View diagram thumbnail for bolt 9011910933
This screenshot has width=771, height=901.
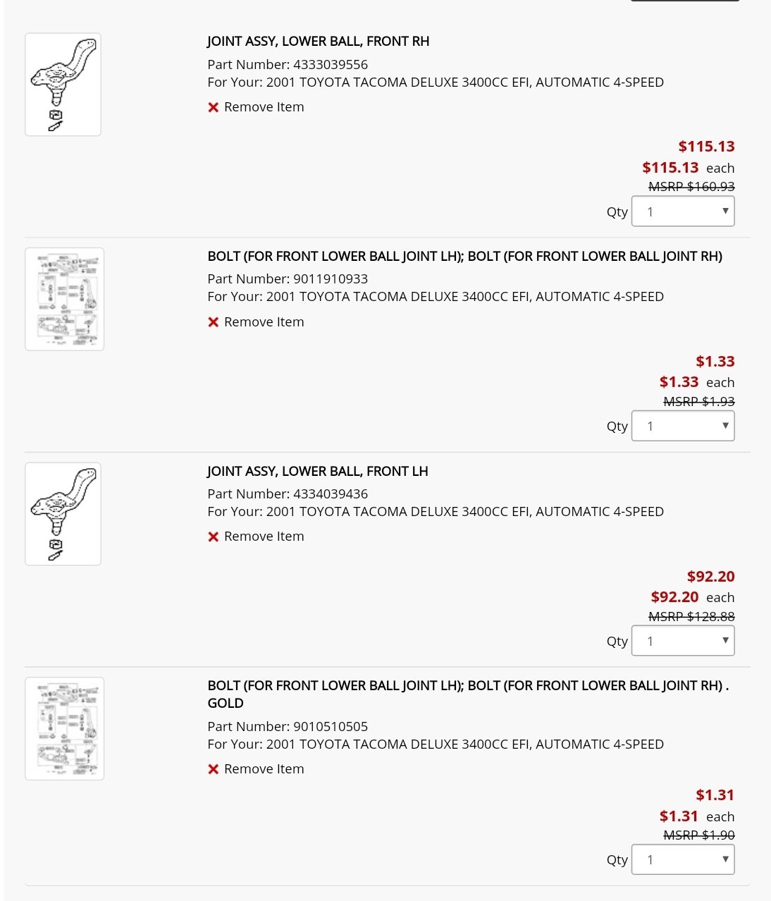64,299
